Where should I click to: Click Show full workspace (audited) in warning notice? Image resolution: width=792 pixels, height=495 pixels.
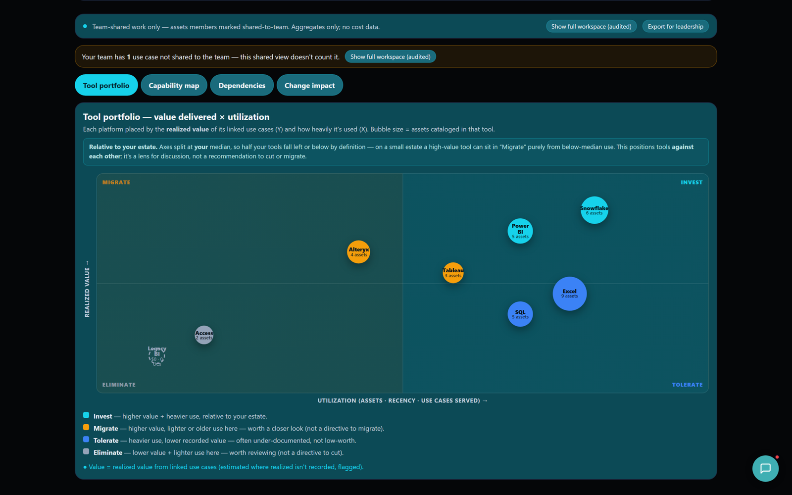point(390,56)
